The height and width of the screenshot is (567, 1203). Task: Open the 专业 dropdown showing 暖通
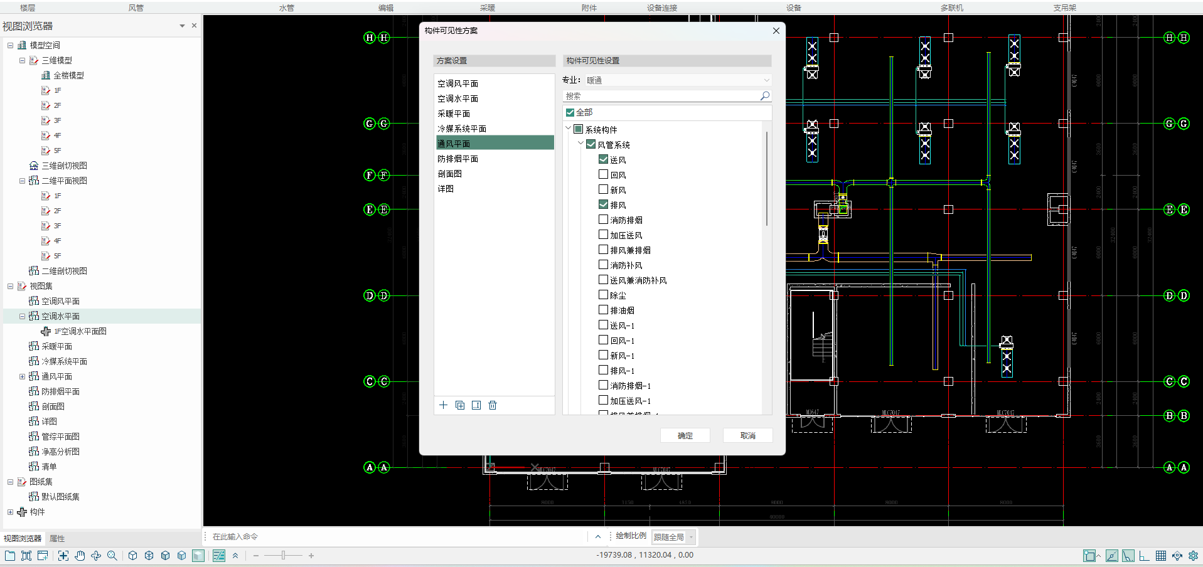[677, 80]
